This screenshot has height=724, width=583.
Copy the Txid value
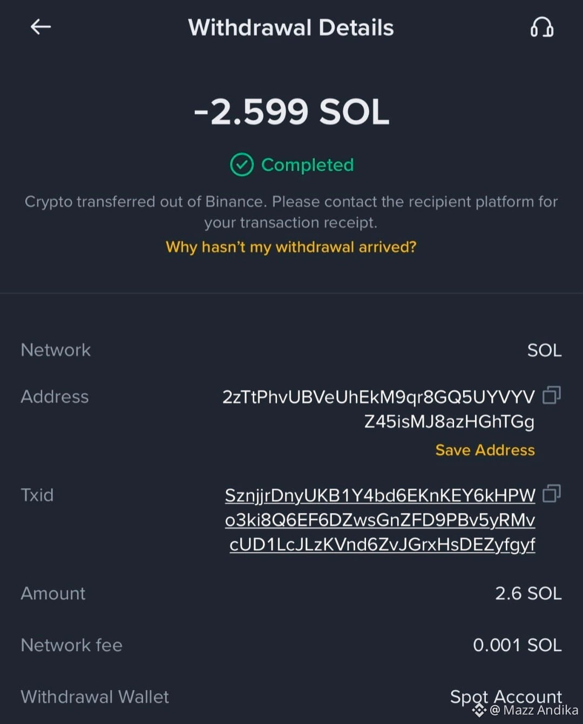[552, 493]
